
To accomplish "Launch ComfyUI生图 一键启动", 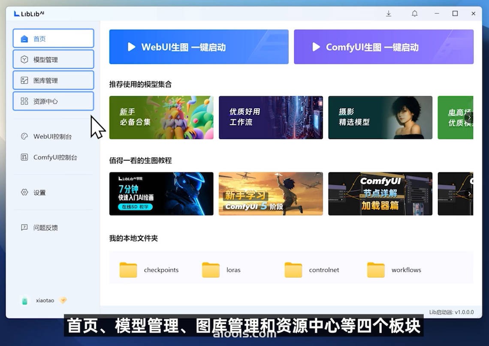I will pos(383,47).
